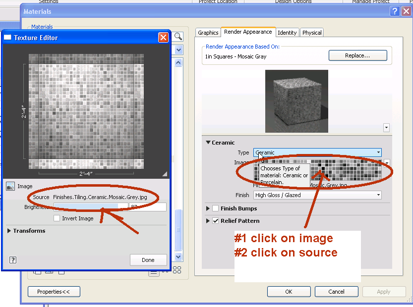Screen dimensions: 413x307
Task: Open the materials class filter dropdown
Action: pyautogui.click(x=179, y=50)
